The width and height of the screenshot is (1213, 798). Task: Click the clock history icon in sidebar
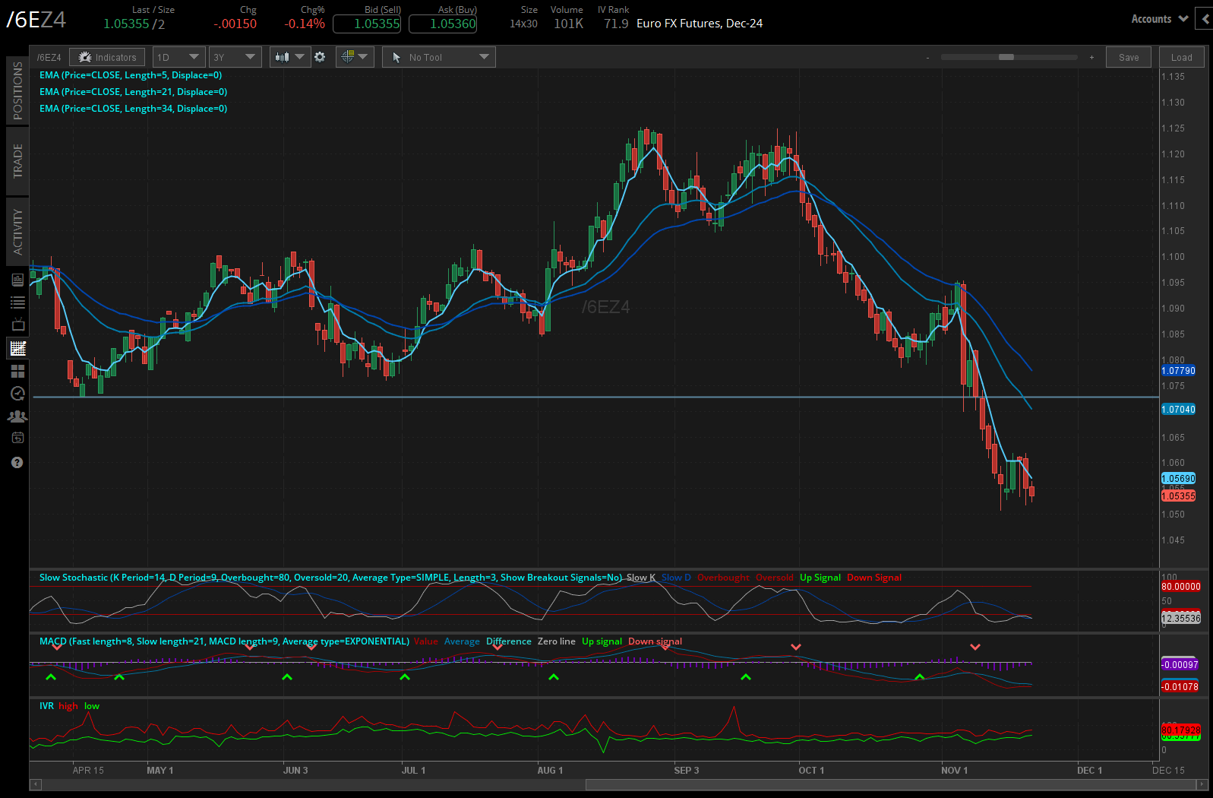(17, 394)
